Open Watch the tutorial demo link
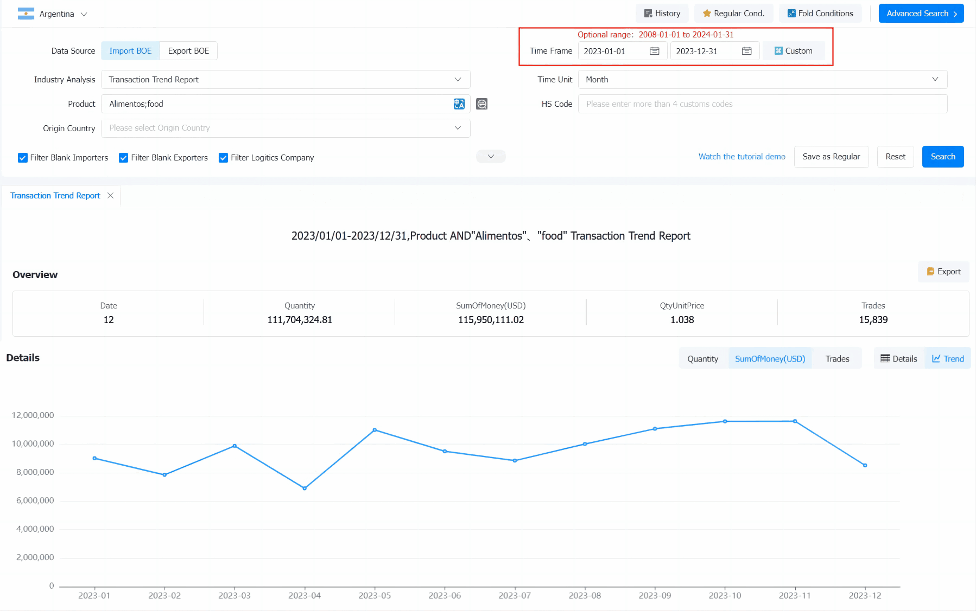Screen dimensions: 976x611 (741, 157)
